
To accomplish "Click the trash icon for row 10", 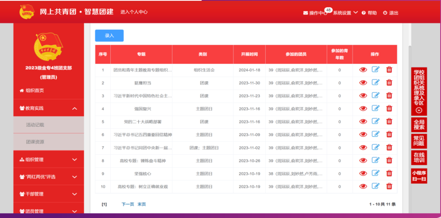I will pos(389,187).
